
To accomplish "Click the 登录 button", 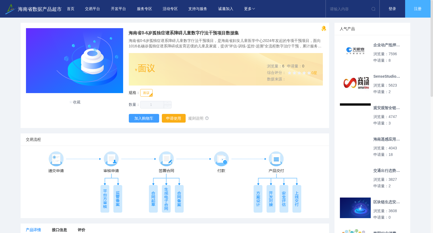I will pos(392,9).
